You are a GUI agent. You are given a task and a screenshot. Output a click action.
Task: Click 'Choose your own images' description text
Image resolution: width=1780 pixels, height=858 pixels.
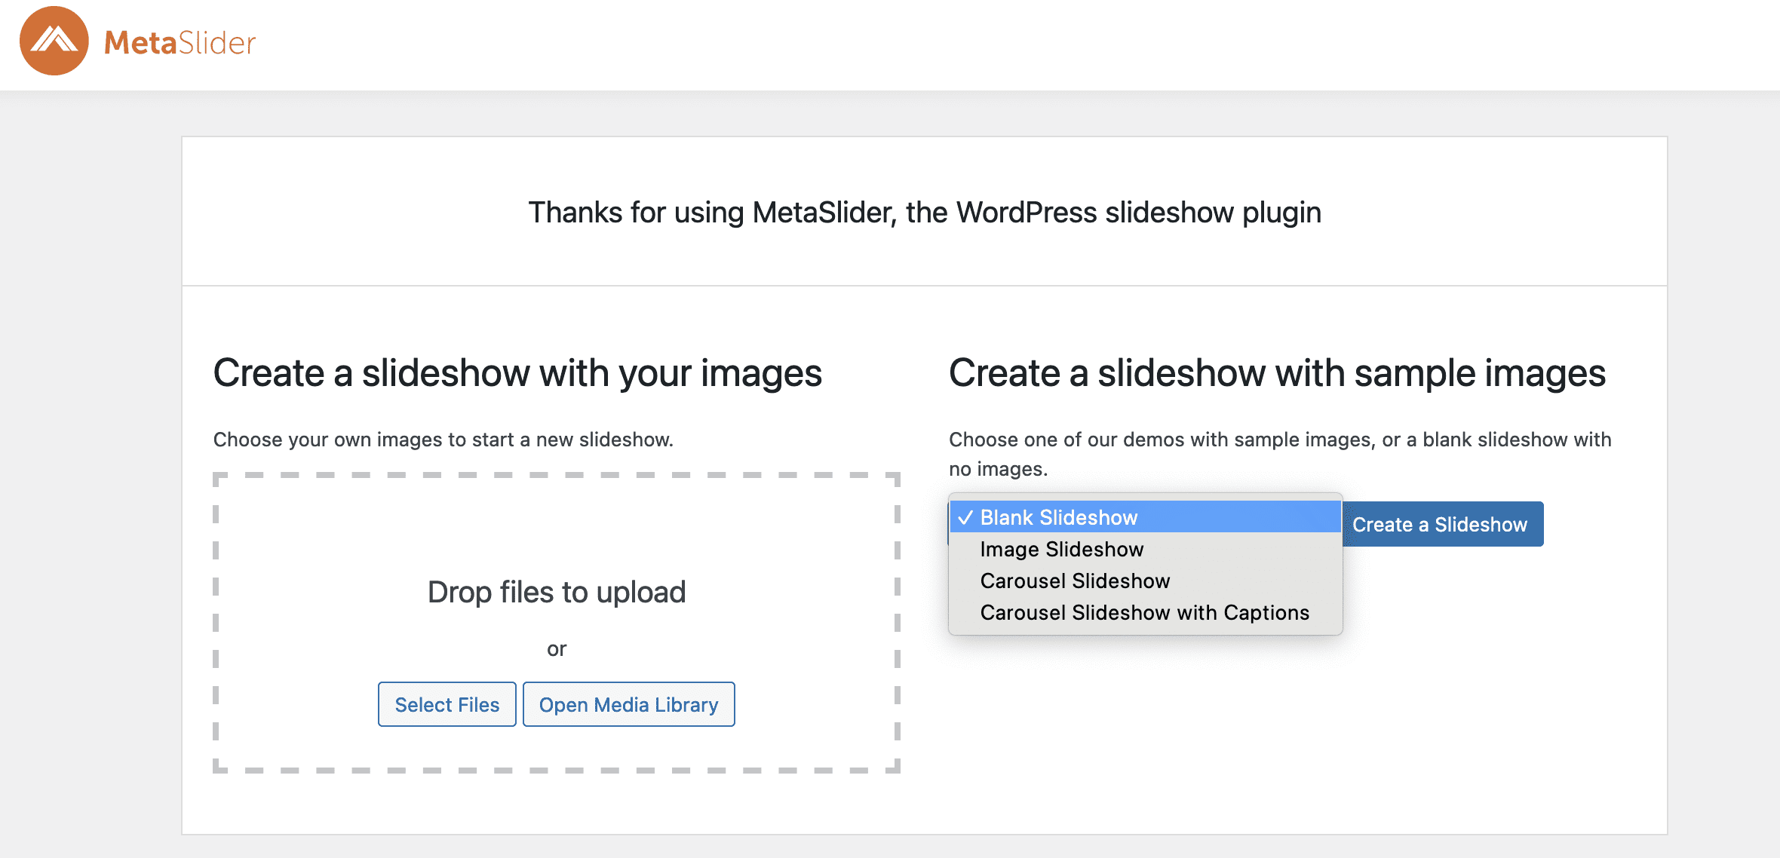[443, 440]
